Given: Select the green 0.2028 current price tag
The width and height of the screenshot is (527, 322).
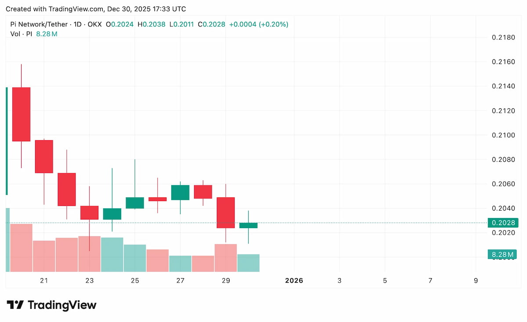Looking at the screenshot, I should pos(502,223).
